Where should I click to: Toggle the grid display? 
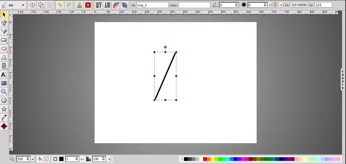(x=50, y=5)
